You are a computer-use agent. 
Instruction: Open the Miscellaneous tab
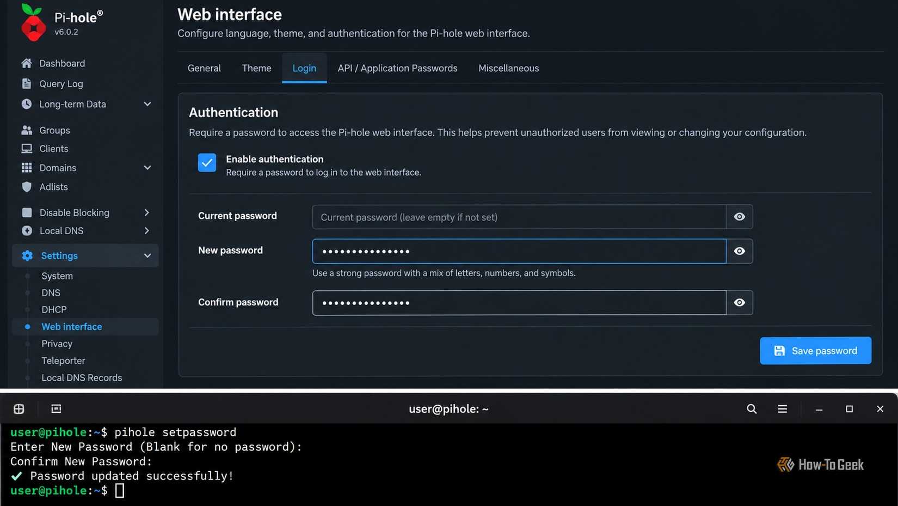[x=508, y=68]
